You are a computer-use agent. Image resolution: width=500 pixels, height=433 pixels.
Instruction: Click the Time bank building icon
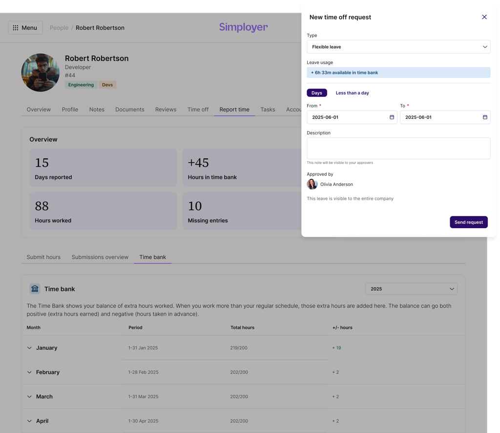[x=35, y=289]
